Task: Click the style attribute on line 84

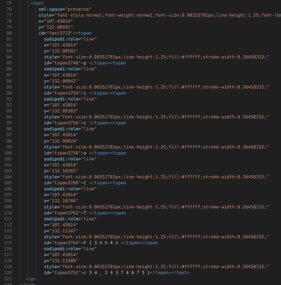Action: (x=156, y=57)
